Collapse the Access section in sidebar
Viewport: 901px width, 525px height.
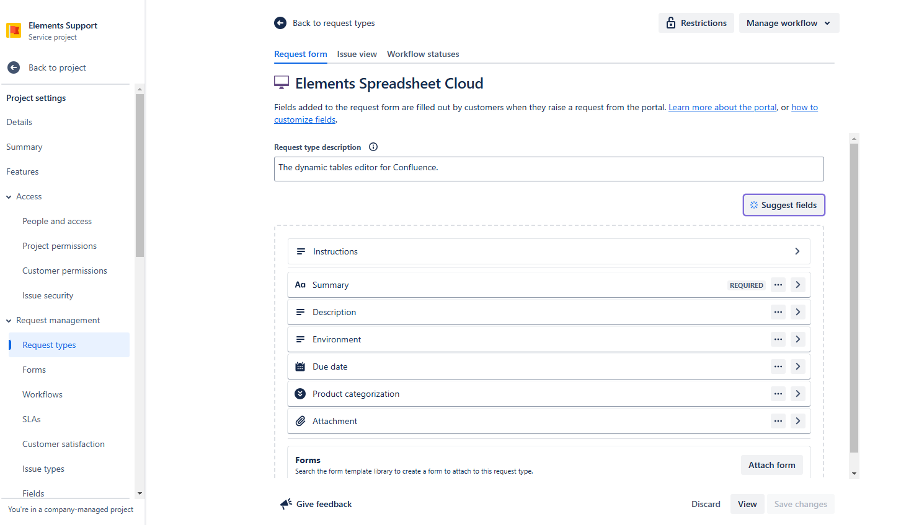pos(9,197)
